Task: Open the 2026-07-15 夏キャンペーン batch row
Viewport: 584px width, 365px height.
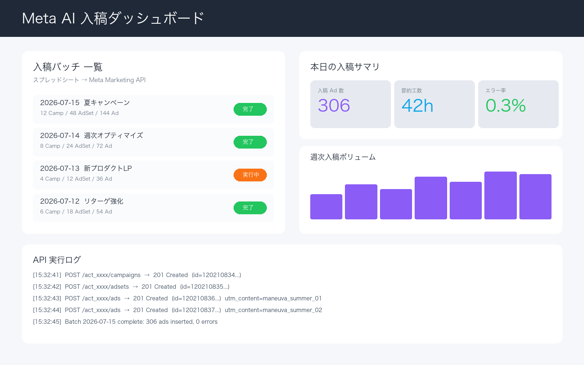Action: 153,109
